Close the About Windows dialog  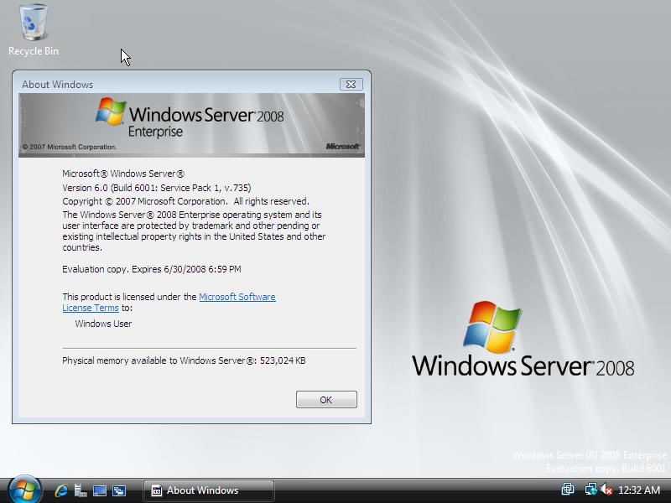[x=351, y=84]
